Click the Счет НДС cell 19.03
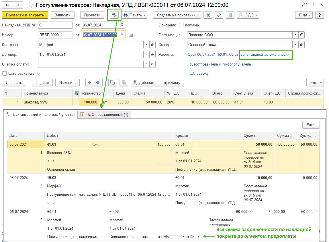Viewport: 329px width, 242px height. point(273,102)
